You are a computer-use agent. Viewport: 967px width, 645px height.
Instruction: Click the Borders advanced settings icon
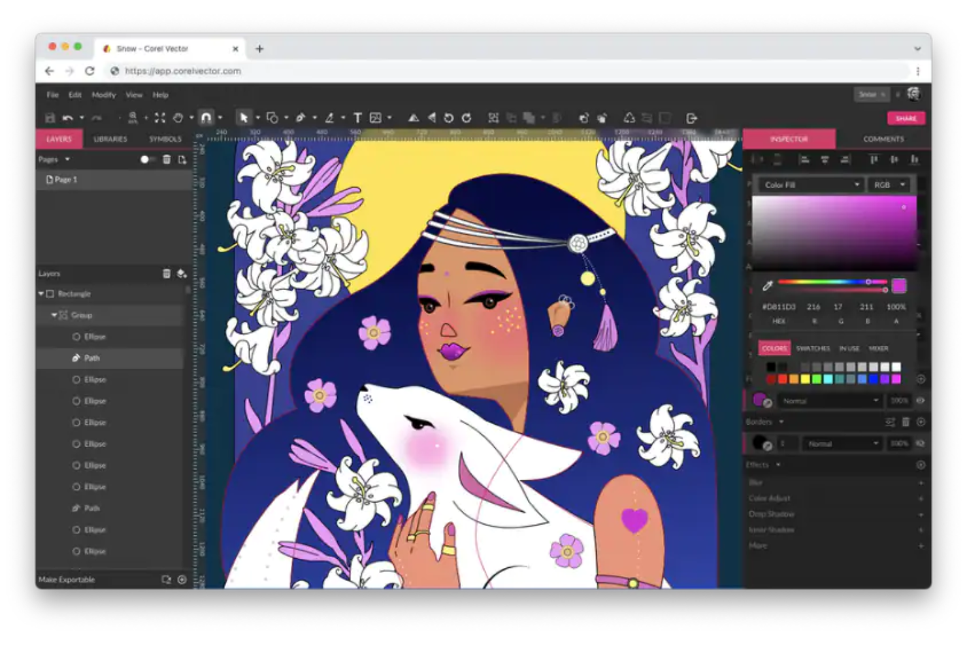[x=890, y=422]
